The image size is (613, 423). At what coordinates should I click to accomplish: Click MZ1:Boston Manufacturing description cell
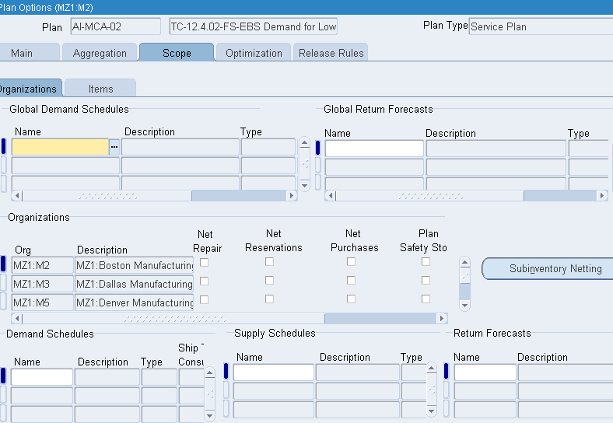pos(134,265)
